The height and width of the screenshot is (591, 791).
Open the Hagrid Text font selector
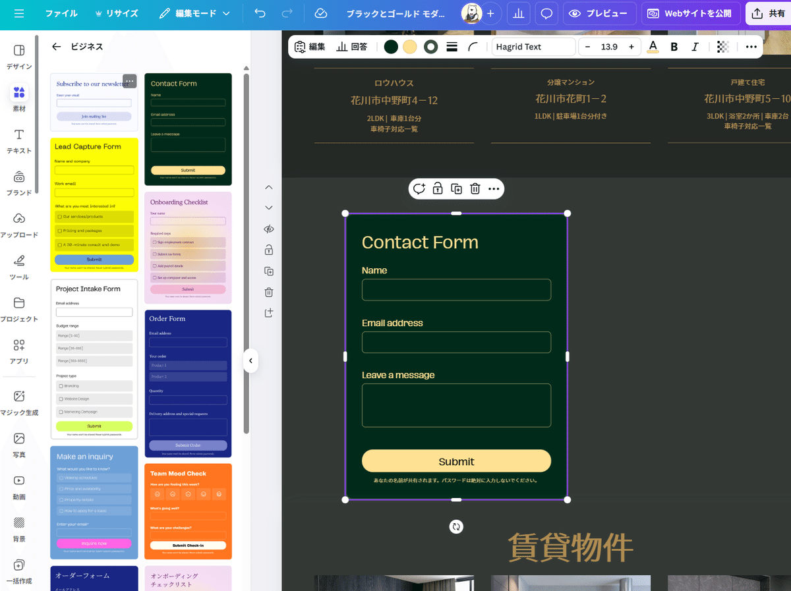click(533, 47)
